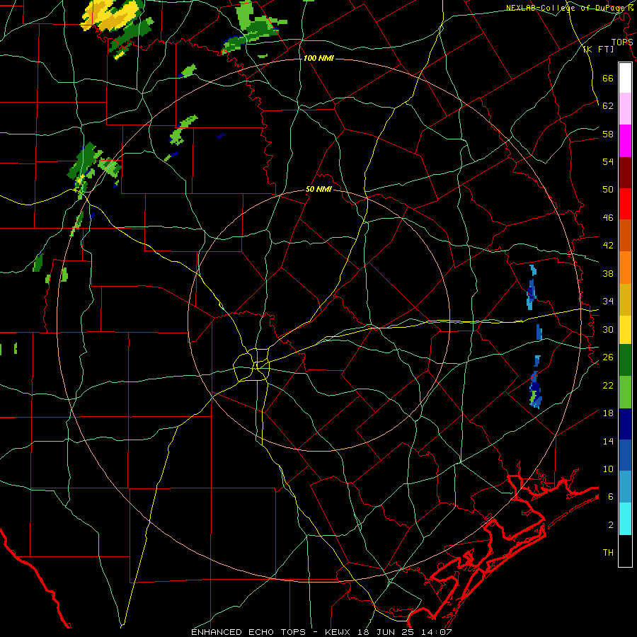Click the radar site at the highway loop center
The width and height of the screenshot is (637, 637).
tap(256, 366)
